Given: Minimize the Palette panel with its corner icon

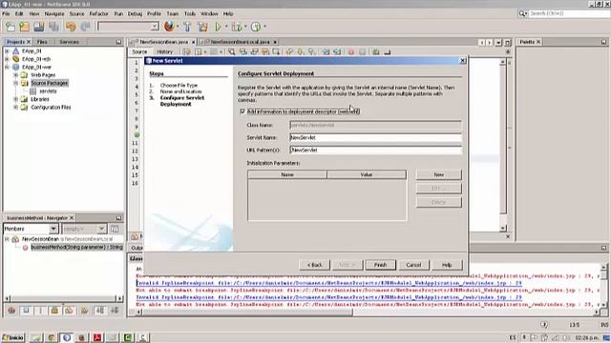Looking at the screenshot, I should pos(603,42).
